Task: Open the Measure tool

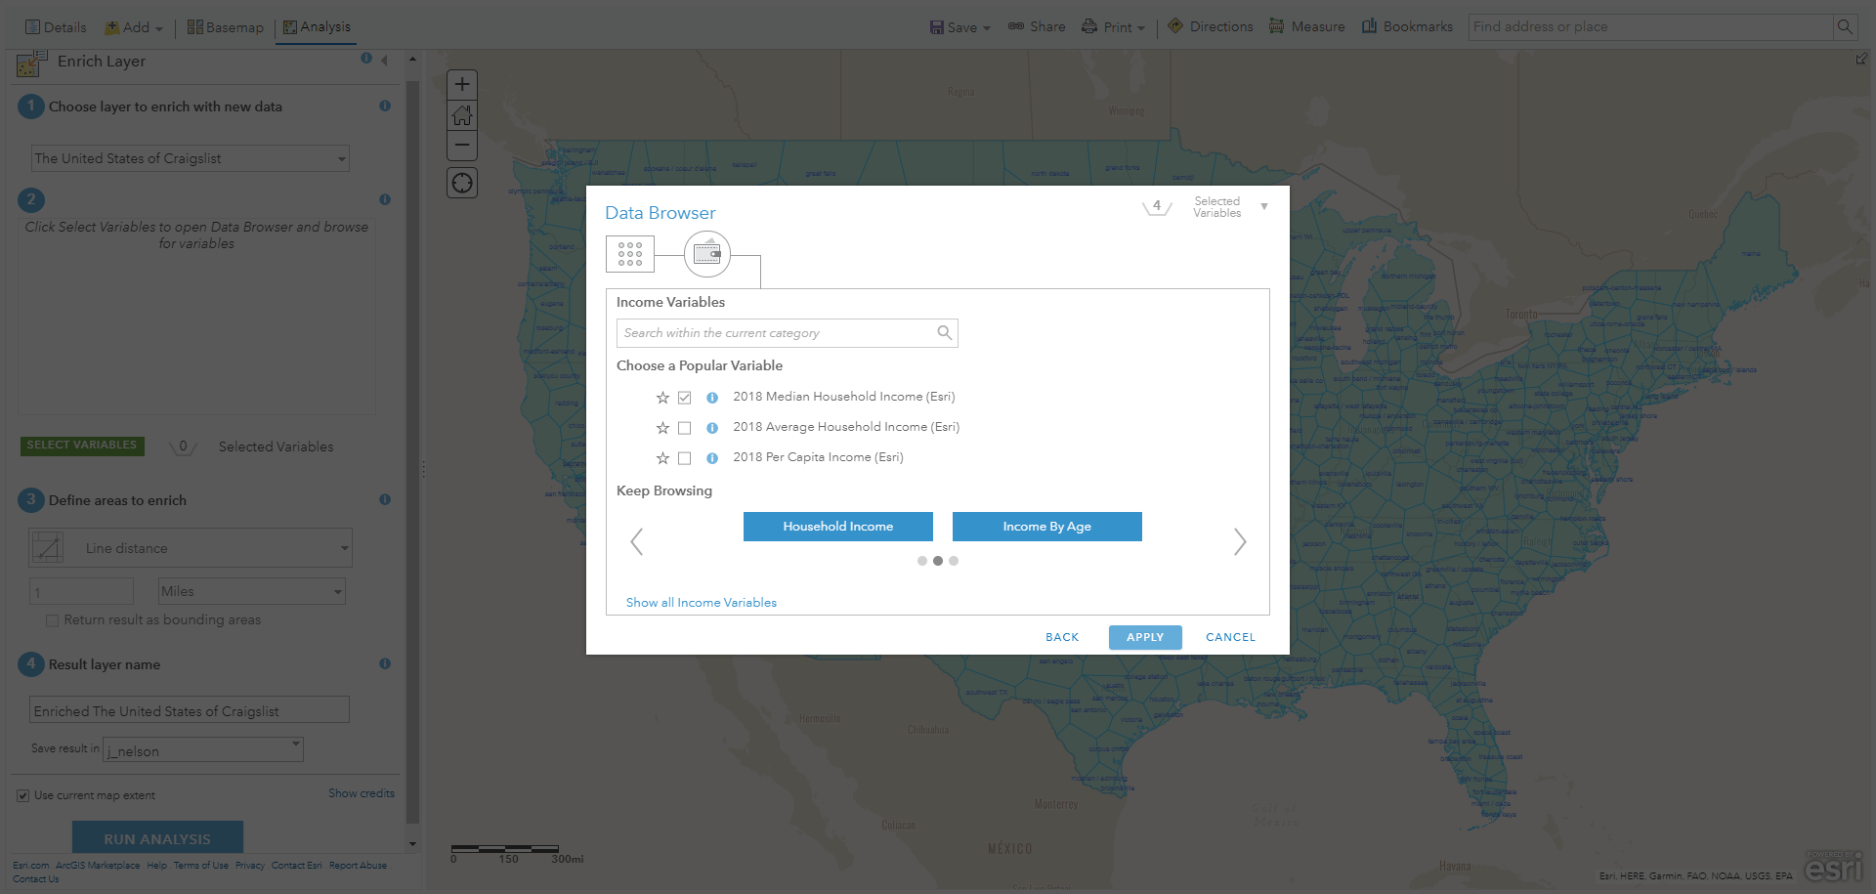Action: tap(1306, 26)
